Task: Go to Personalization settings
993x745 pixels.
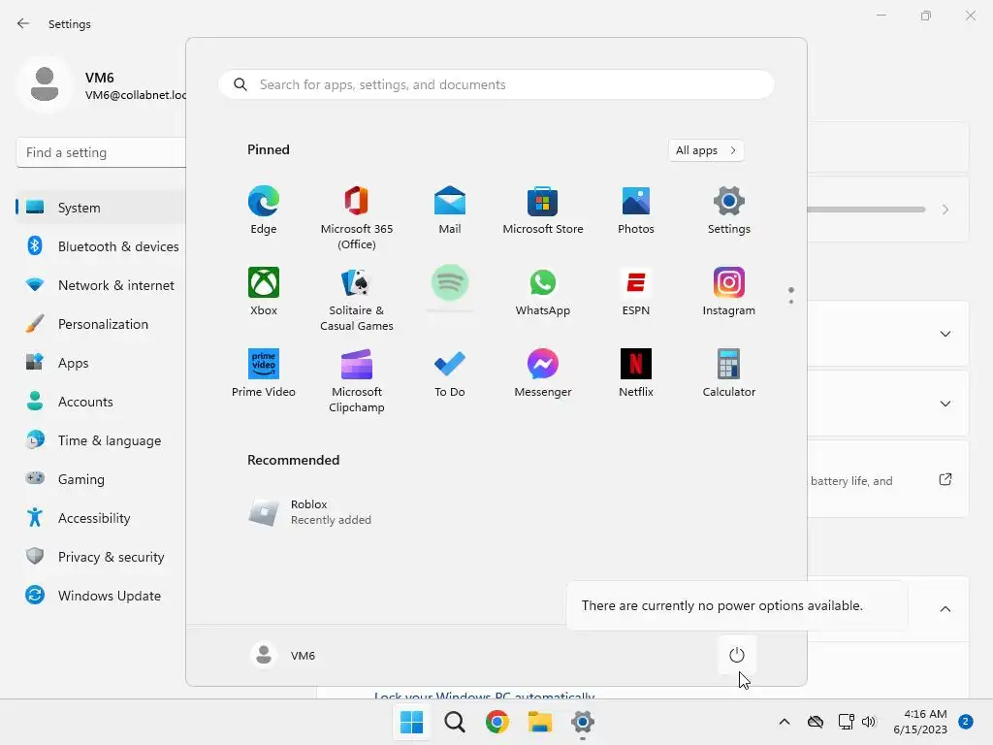Action: pyautogui.click(x=101, y=324)
